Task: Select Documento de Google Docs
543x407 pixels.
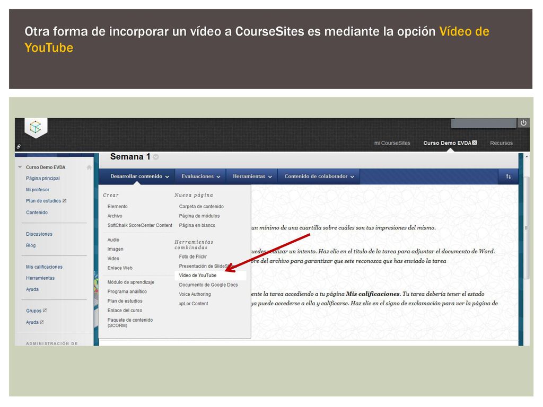Action: 208,285
